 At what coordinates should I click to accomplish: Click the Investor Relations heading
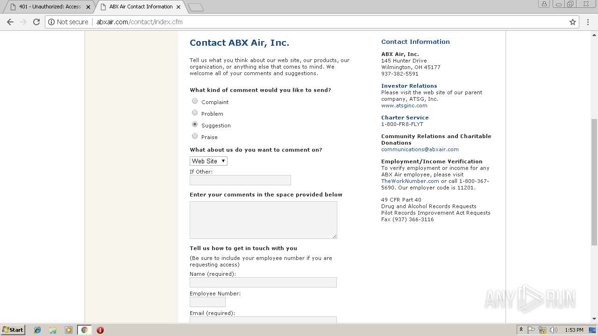click(x=409, y=86)
